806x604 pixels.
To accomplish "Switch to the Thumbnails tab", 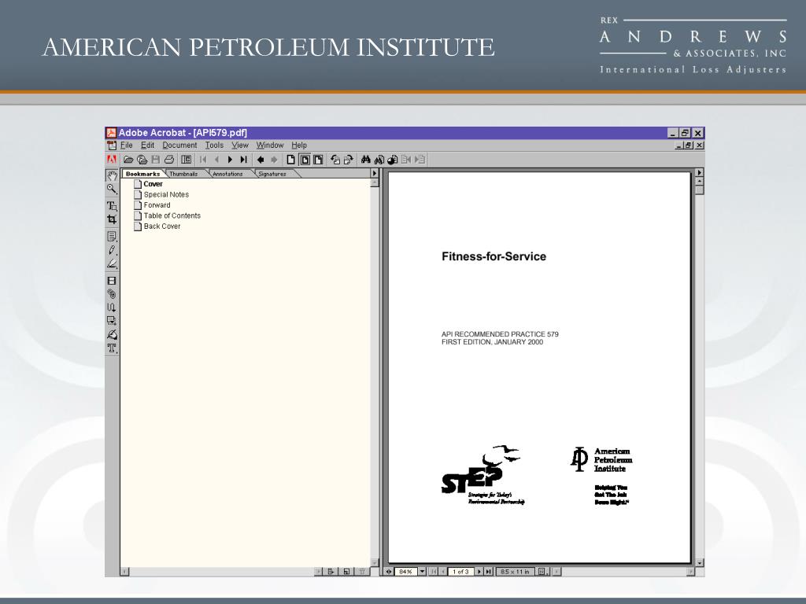I will [183, 174].
